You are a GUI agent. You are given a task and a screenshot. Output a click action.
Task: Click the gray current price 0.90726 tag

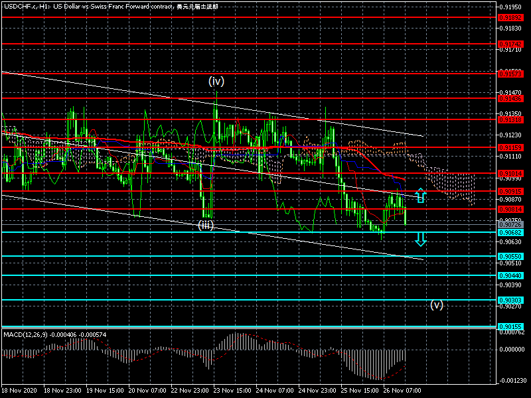(x=510, y=226)
